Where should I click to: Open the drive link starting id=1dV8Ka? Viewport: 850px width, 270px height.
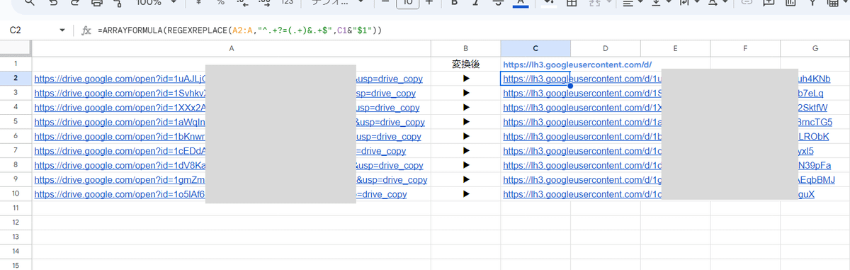pos(120,165)
